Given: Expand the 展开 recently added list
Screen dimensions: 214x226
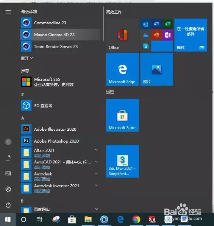Looking at the screenshot, I should click(27, 58).
